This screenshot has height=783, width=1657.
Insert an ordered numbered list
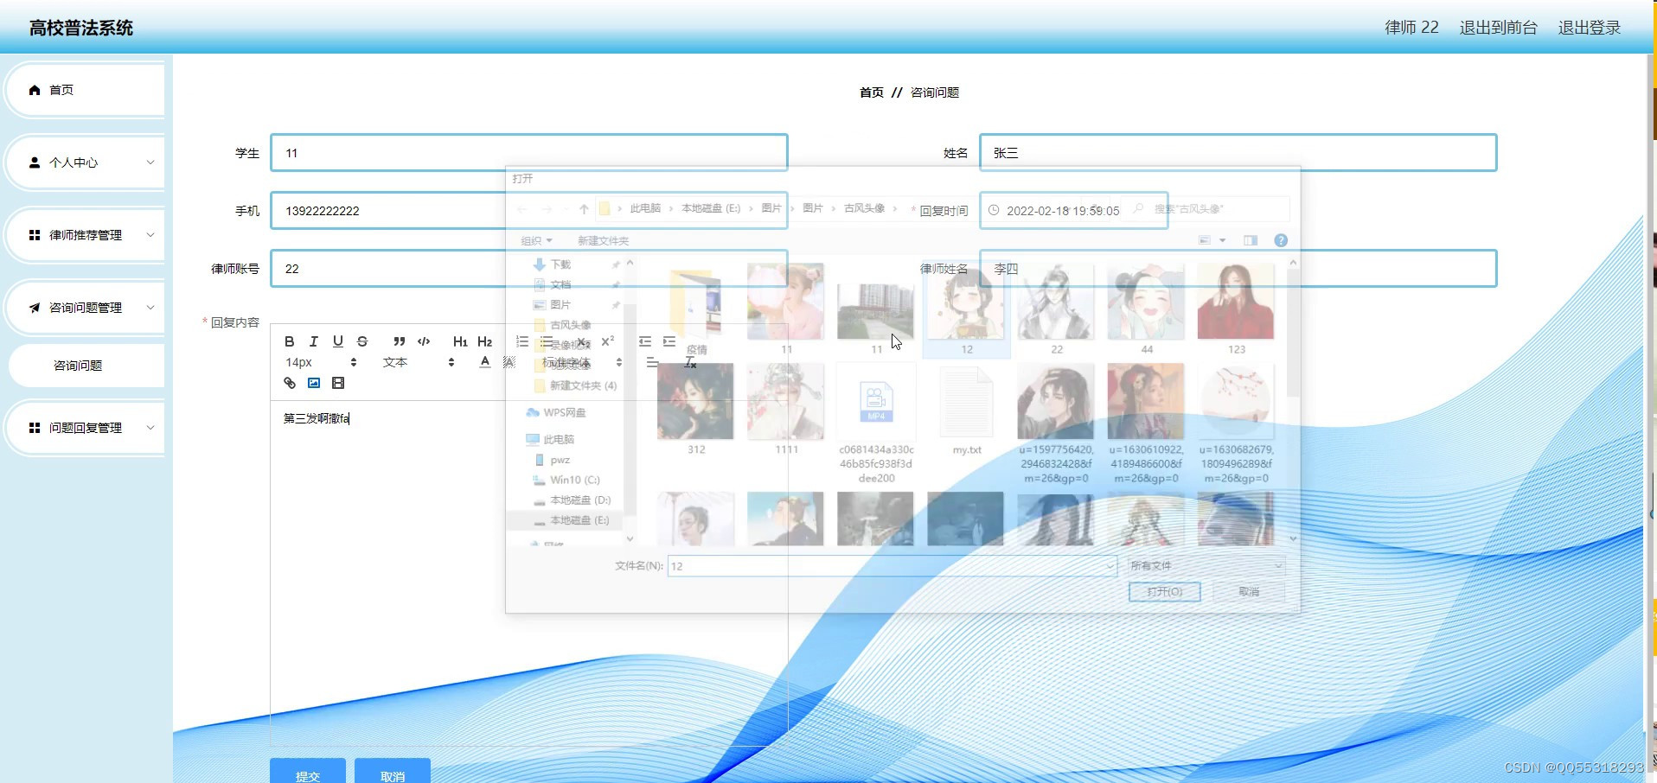(522, 341)
